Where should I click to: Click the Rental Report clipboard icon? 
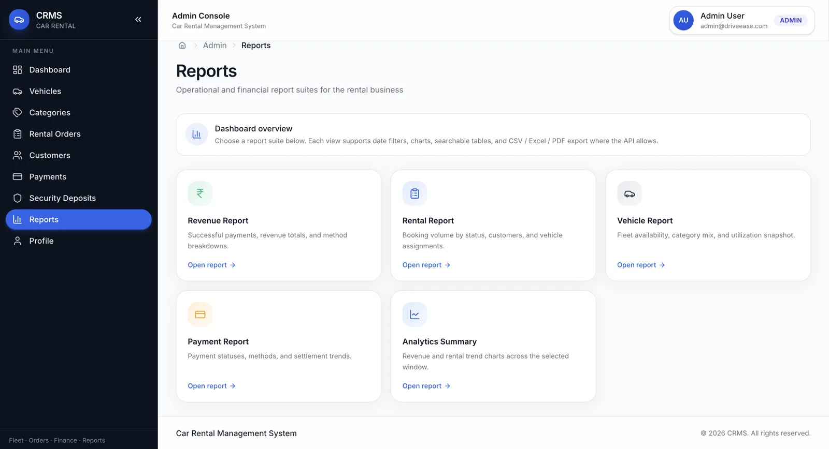click(414, 193)
